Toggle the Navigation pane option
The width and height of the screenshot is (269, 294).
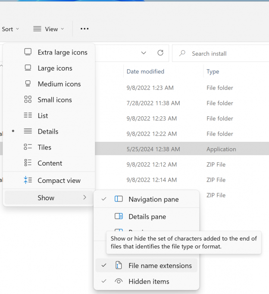point(147,199)
